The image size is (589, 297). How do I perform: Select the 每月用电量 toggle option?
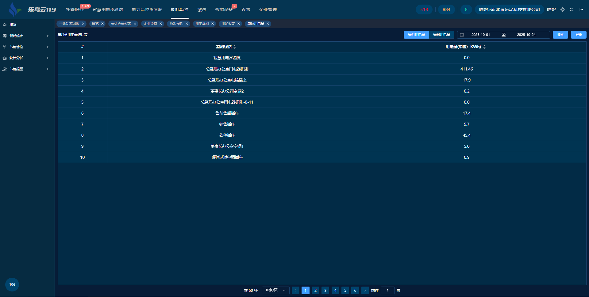coord(416,35)
